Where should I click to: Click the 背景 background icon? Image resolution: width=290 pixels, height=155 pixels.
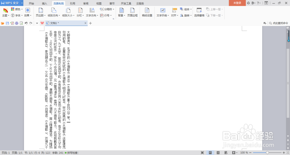click(x=122, y=10)
